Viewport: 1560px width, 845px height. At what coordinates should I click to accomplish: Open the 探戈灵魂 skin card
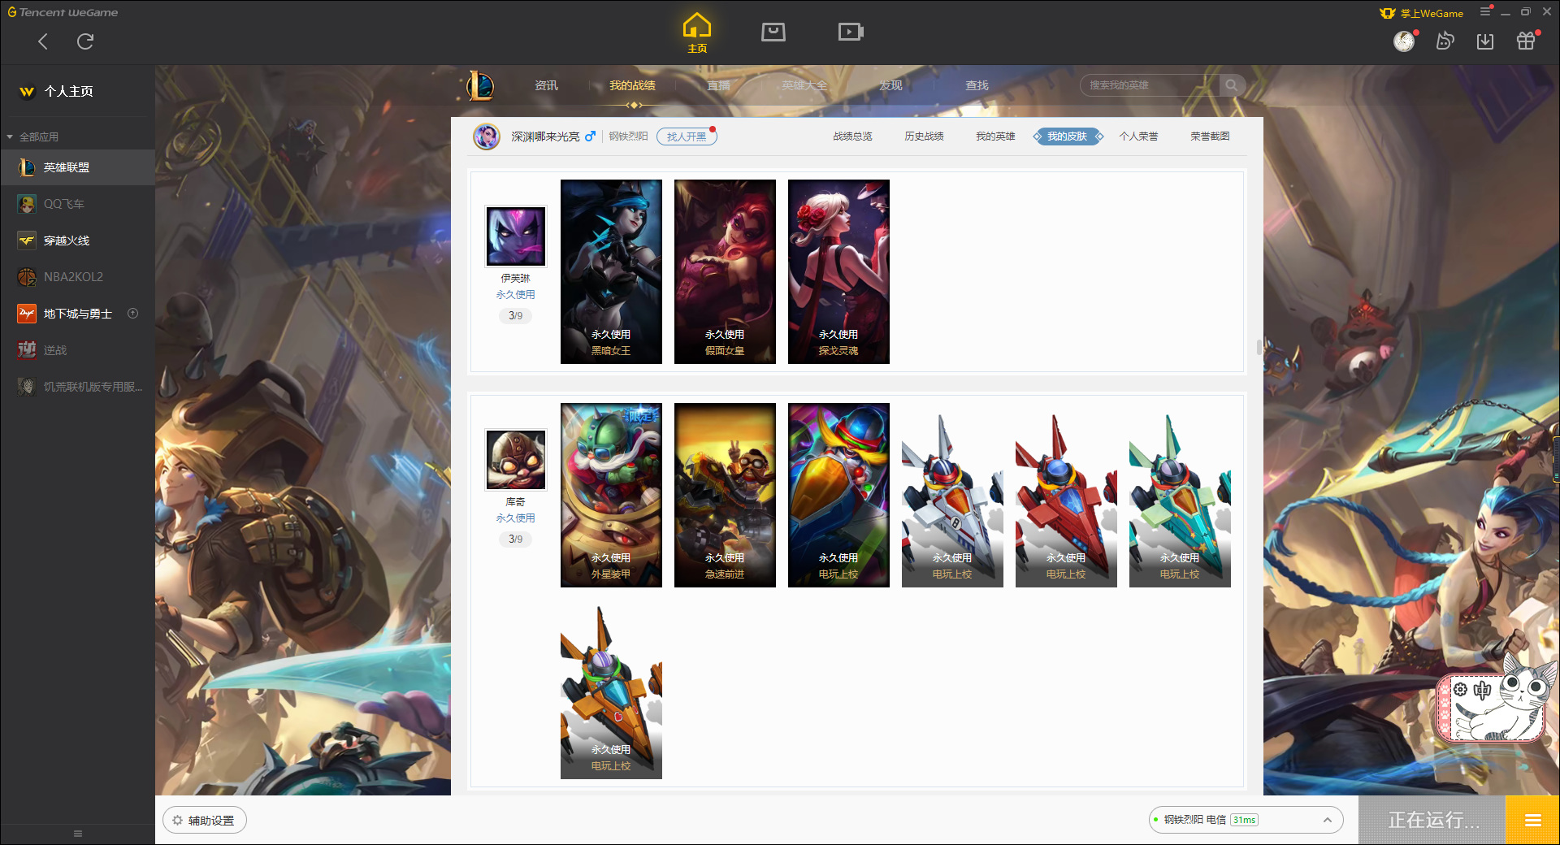click(x=838, y=271)
